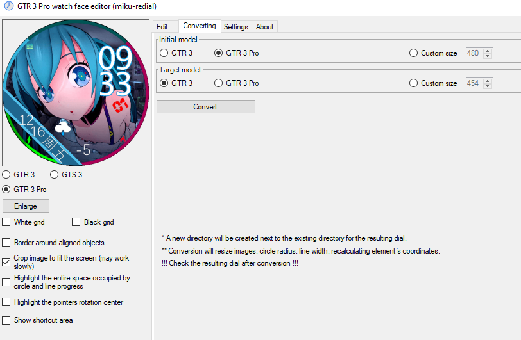Select GTR 3 Pro as initial model
Image resolution: width=521 pixels, height=340 pixels.
click(x=237, y=53)
